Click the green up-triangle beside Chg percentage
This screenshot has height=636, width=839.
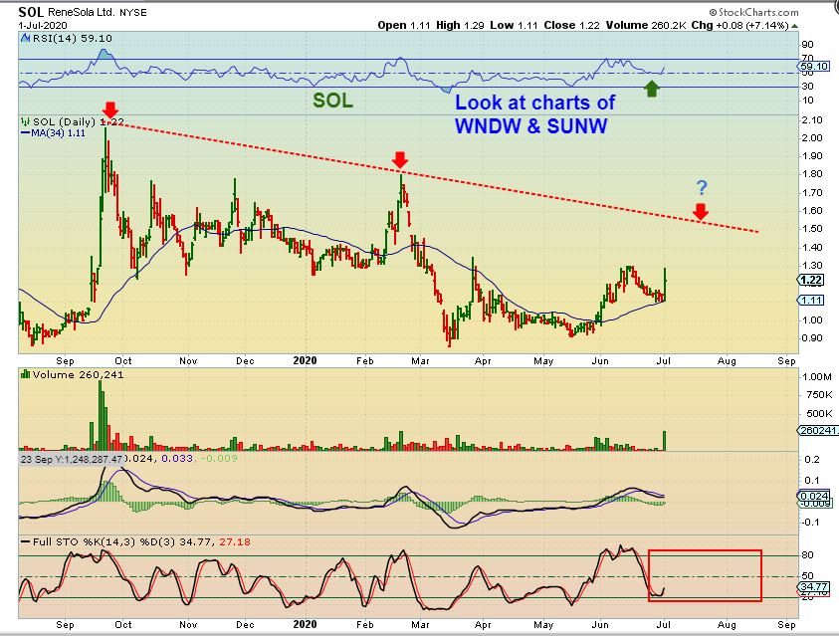point(794,25)
